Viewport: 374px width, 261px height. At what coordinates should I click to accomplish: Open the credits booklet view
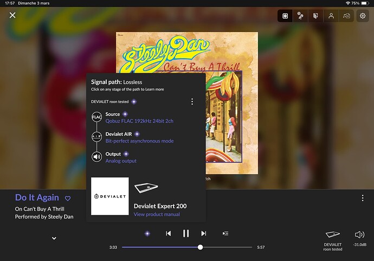point(315,16)
